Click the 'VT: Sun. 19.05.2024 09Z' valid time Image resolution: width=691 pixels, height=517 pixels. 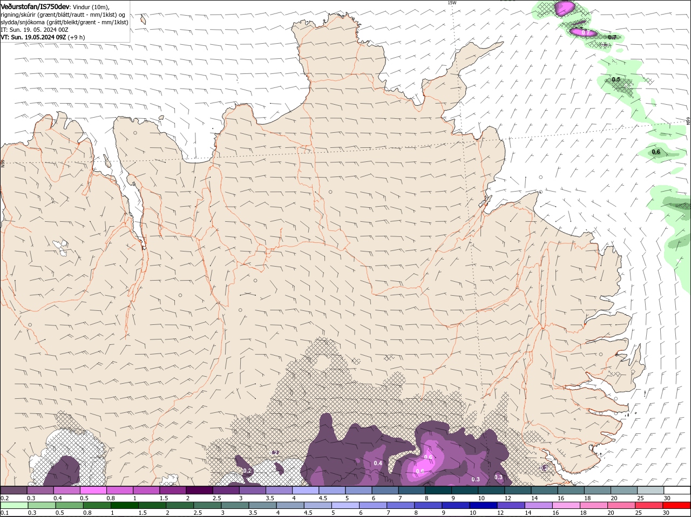[x=33, y=37]
